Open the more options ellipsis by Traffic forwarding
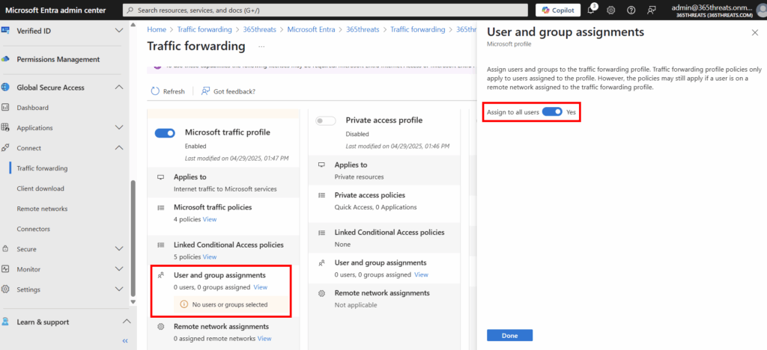This screenshot has width=767, height=350. (x=261, y=46)
